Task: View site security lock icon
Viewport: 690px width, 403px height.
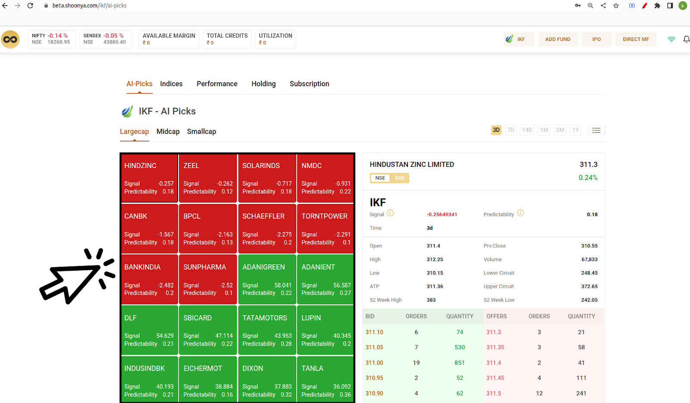Action: tap(46, 6)
